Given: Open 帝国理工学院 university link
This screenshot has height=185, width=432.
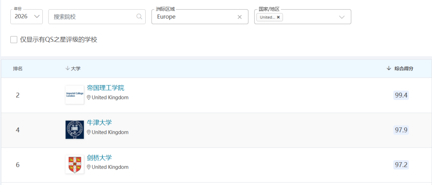Looking at the screenshot, I should (106, 88).
